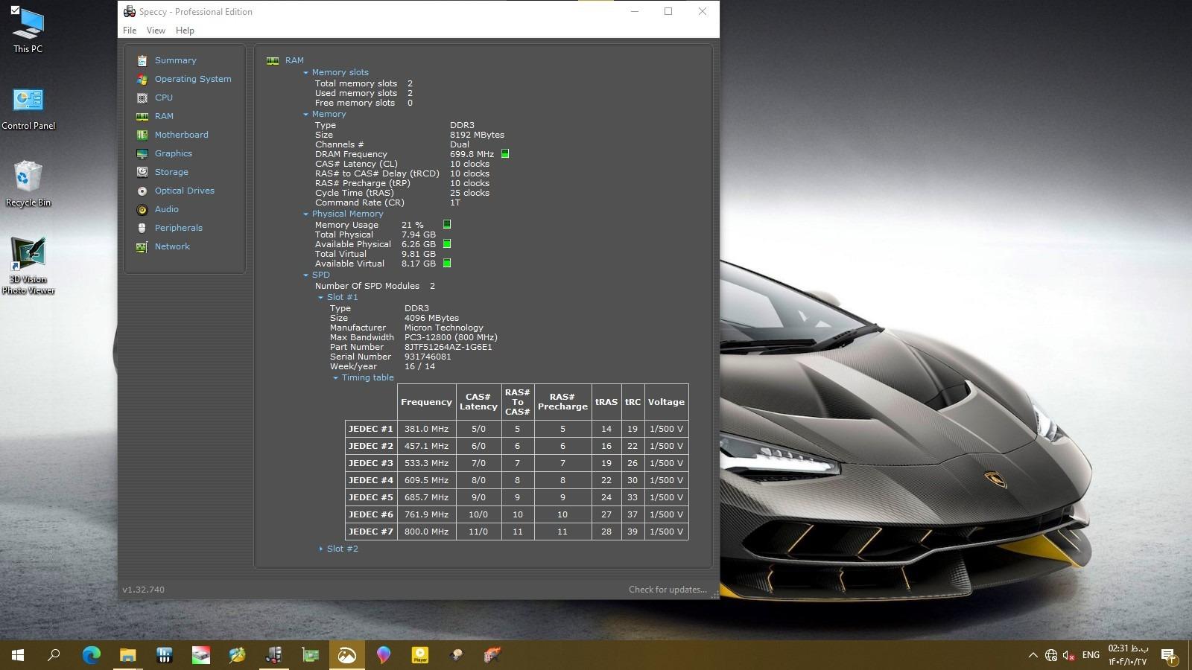The image size is (1192, 670).
Task: Open Microsoft Edge from the taskbar
Action: [x=91, y=655]
